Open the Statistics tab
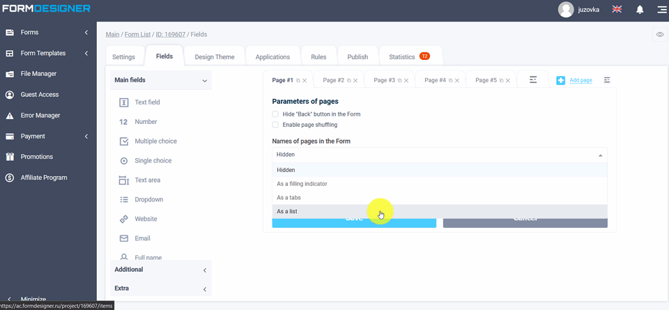Viewport: 669px width, 310px height. click(410, 56)
